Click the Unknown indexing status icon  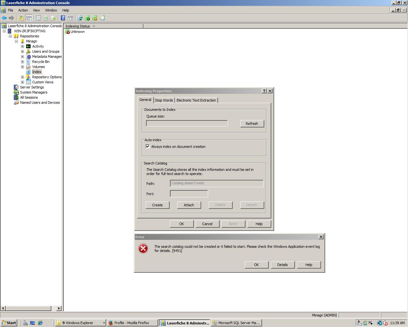click(67, 32)
